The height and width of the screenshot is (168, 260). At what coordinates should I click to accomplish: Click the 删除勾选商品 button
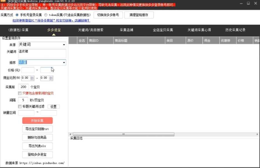(x=37, y=137)
